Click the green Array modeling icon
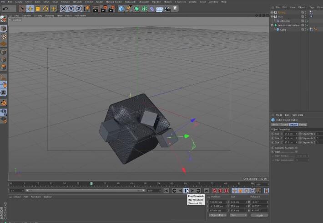The height and width of the screenshot is (223, 323). coord(144,9)
